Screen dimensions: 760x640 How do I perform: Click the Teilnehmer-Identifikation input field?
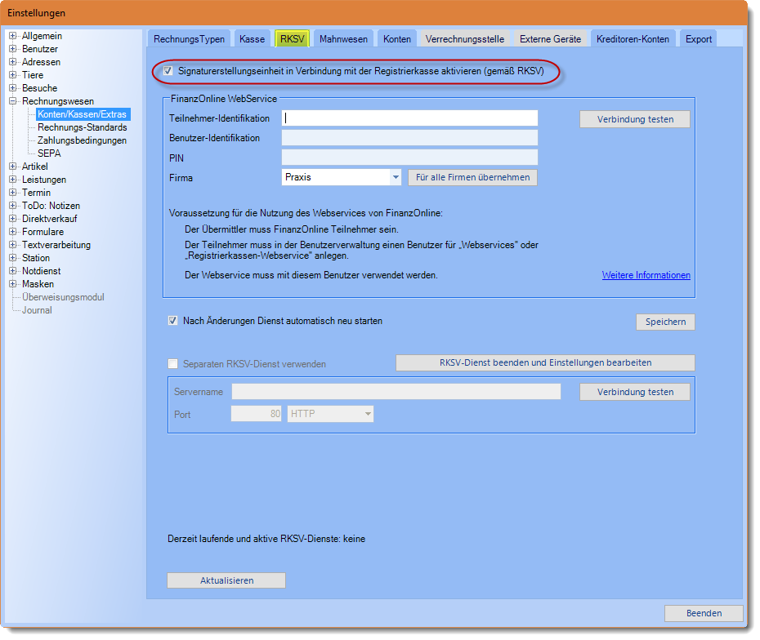(409, 118)
